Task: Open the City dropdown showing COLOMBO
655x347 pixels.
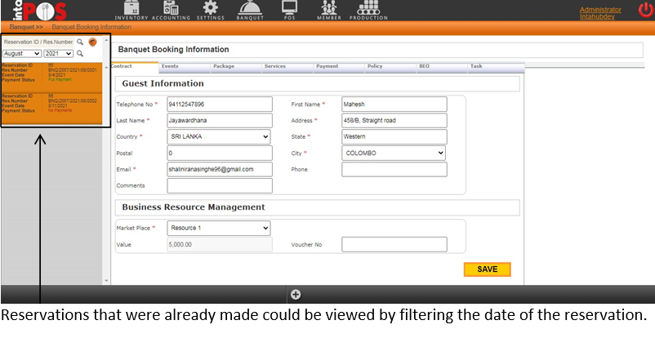Action: [x=394, y=153]
